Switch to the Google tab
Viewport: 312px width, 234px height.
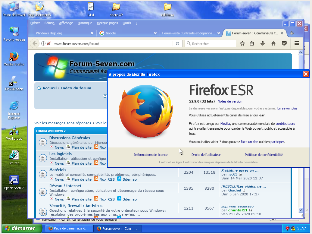(x=128, y=33)
